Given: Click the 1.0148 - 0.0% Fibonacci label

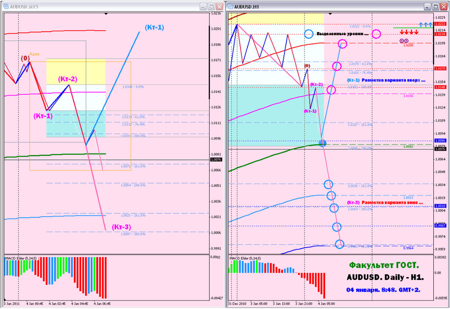Looking at the screenshot, I should [133, 87].
